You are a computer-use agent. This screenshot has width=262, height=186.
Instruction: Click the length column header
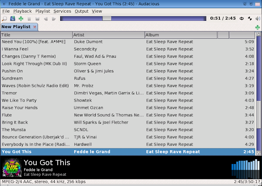tap(242, 35)
